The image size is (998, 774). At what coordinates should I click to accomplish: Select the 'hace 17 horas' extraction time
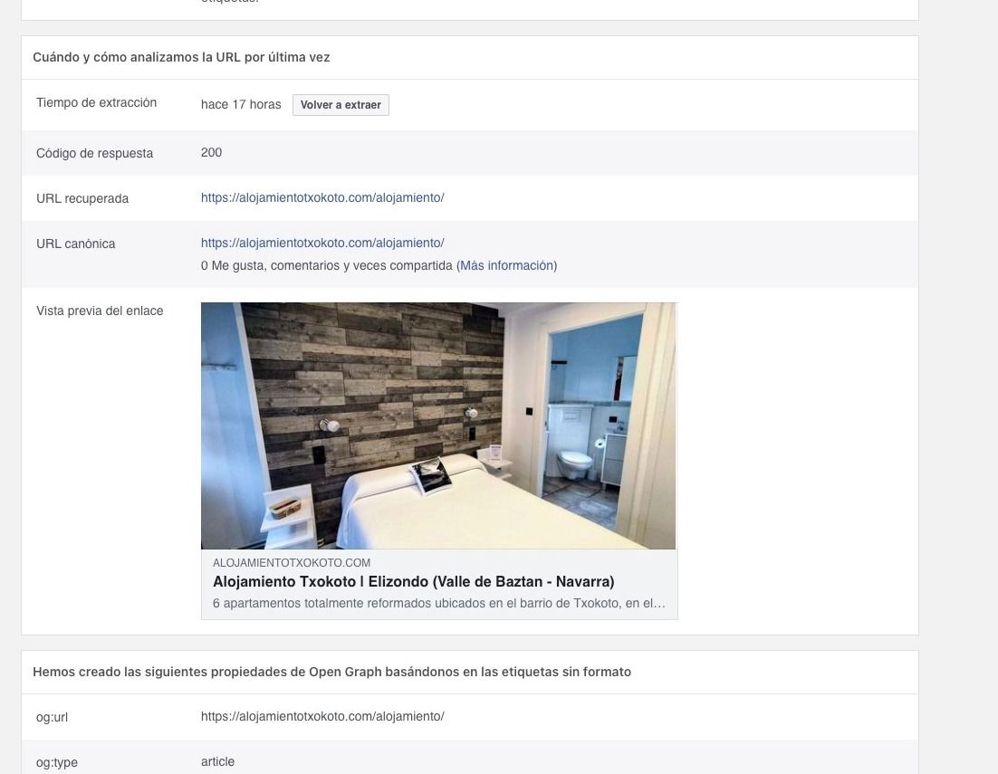(x=241, y=105)
